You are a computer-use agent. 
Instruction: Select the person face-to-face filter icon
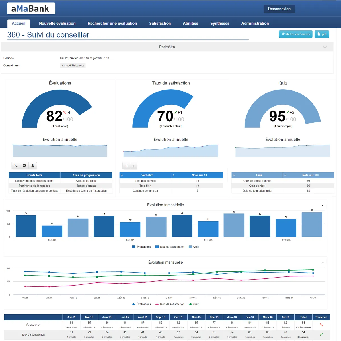(x=33, y=165)
